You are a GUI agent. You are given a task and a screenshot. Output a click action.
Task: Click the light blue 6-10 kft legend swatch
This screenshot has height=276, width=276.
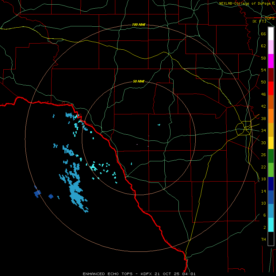(271, 211)
